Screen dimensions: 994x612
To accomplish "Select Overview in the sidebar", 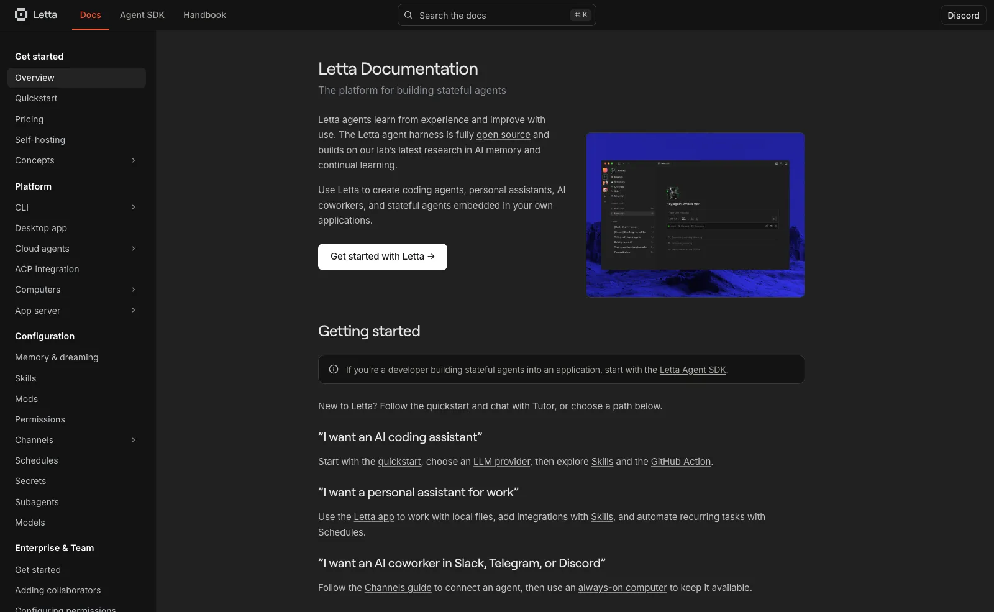I will [x=76, y=78].
